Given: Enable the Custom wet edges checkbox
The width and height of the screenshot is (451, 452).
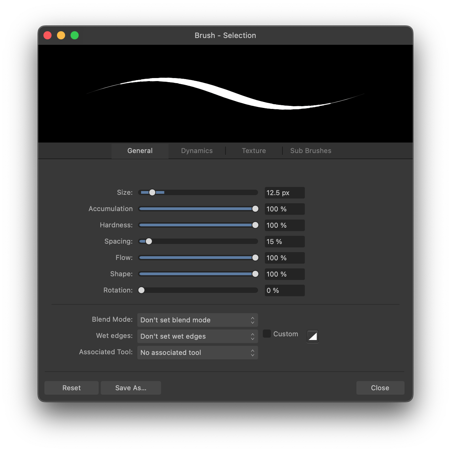Looking at the screenshot, I should 267,334.
